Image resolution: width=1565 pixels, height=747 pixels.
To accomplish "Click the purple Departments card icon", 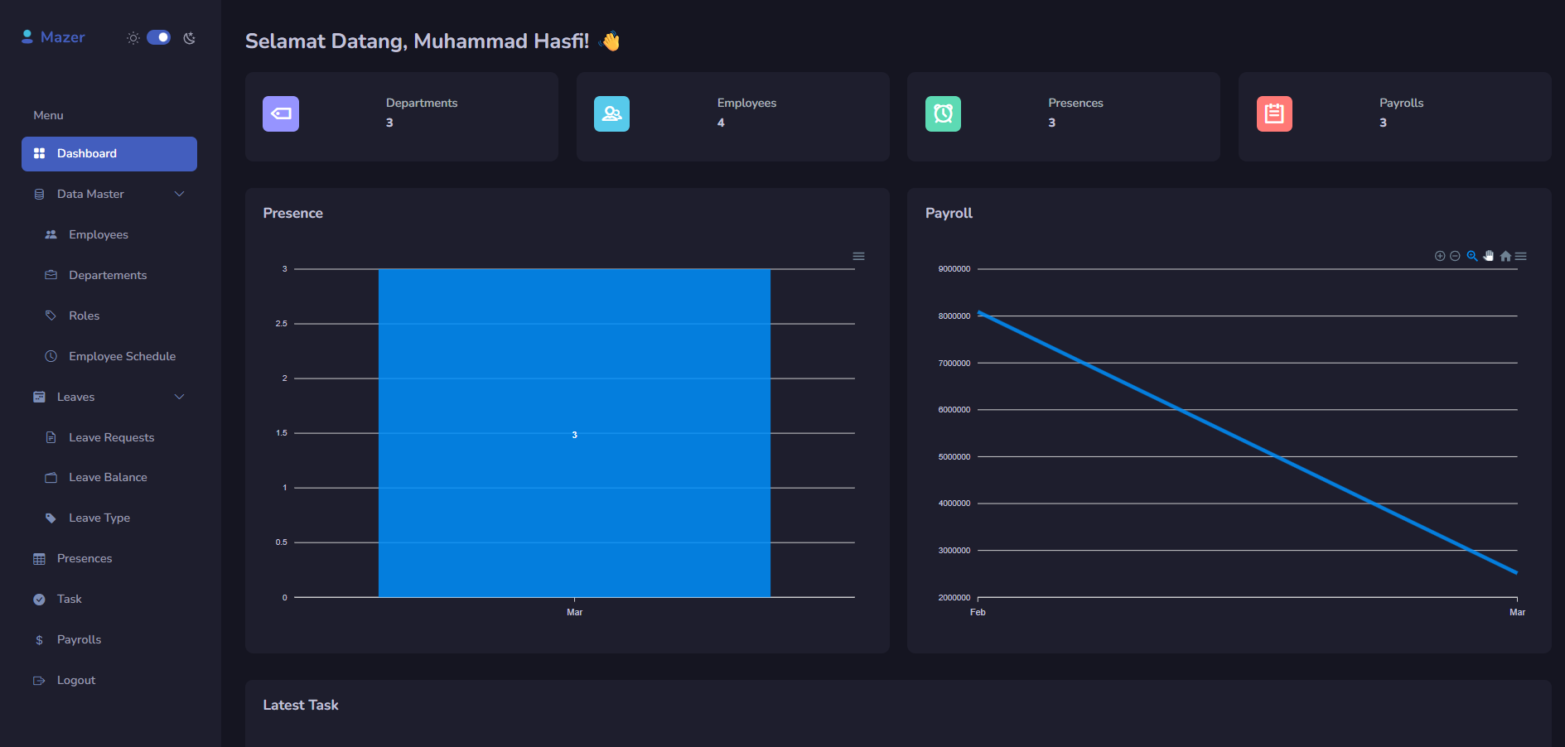I will (281, 114).
